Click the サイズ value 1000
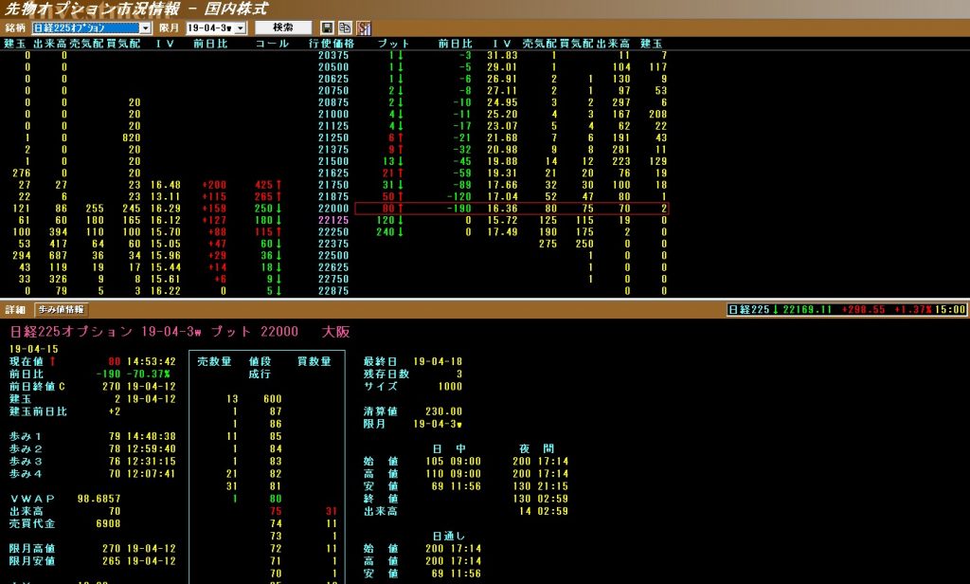 (x=450, y=387)
